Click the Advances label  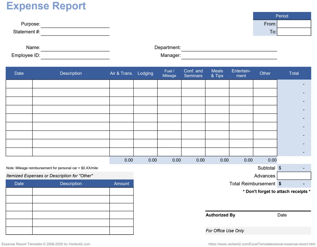tap(264, 176)
